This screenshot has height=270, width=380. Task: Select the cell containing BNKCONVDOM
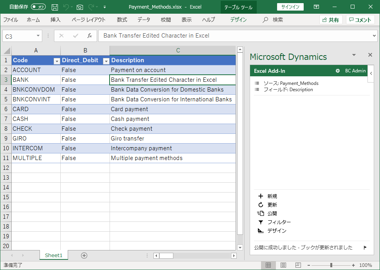click(x=36, y=90)
